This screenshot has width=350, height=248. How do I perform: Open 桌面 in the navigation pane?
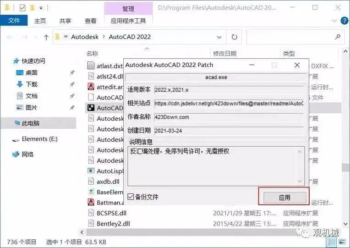(x=31, y=72)
